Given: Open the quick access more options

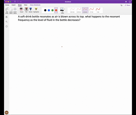Looking at the screenshot, I should tap(21, 2).
